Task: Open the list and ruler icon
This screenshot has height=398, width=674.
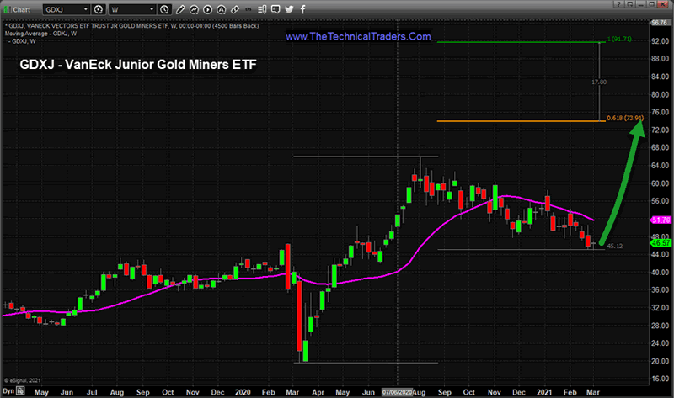Action: (x=262, y=9)
